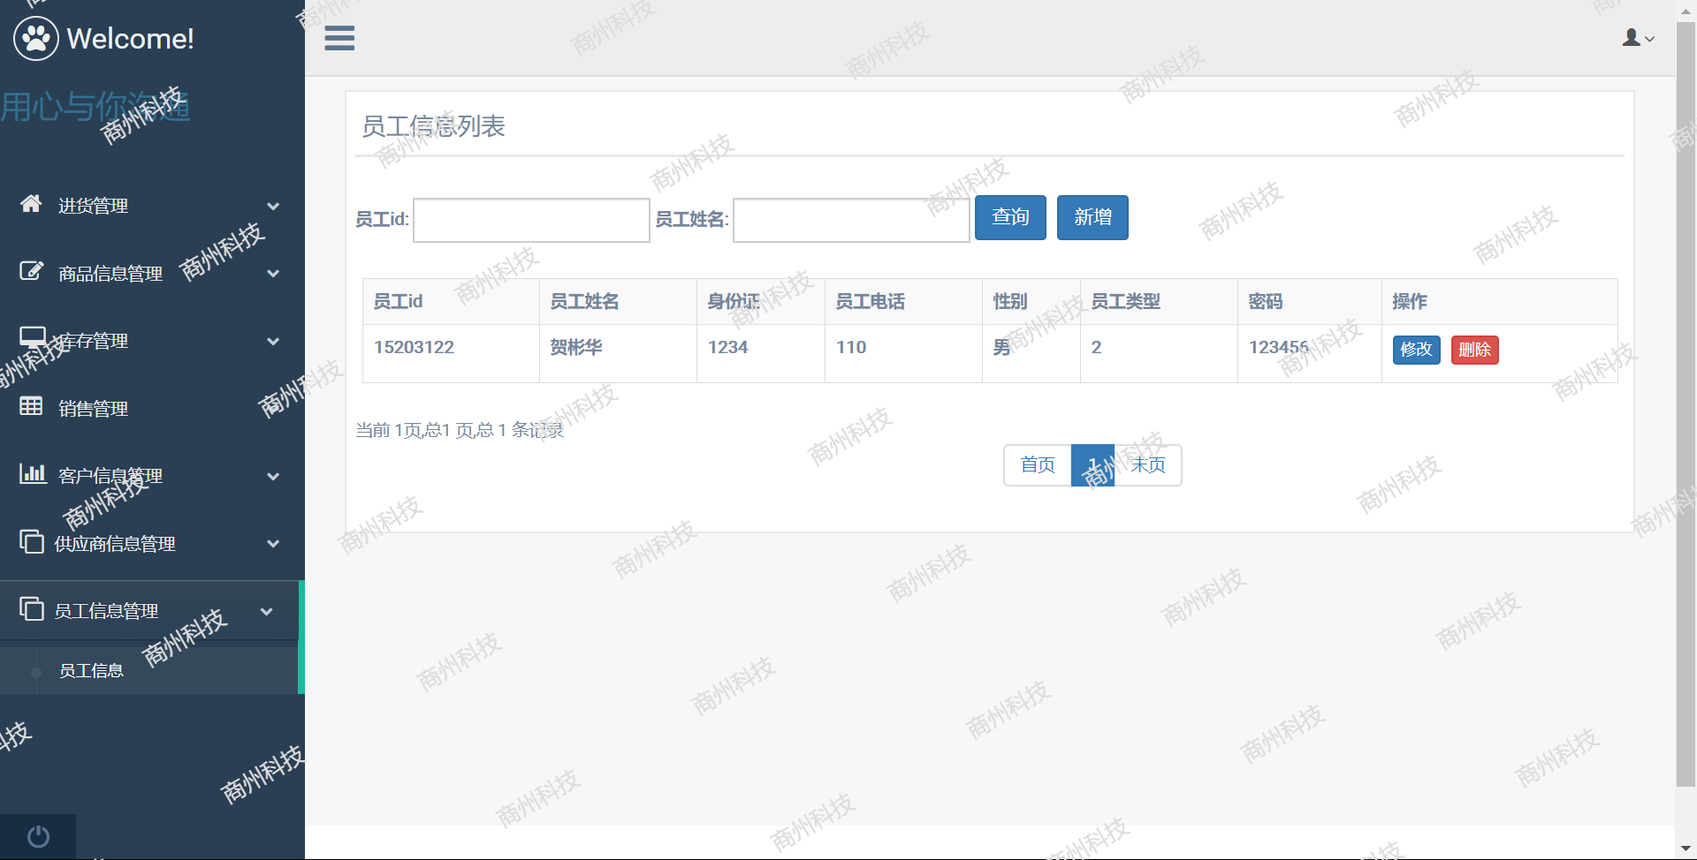Go to 末页 last page
This screenshot has height=860, width=1697.
point(1148,465)
